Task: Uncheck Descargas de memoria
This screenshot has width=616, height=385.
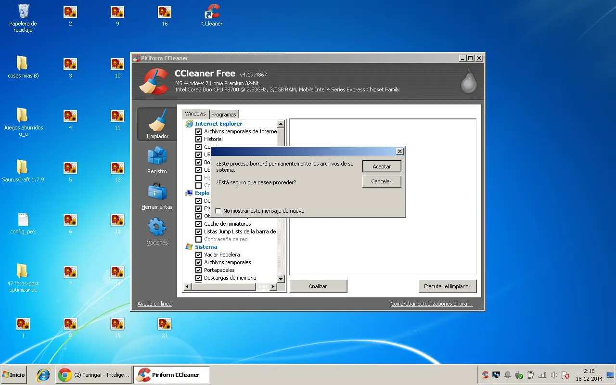Action: pos(198,278)
